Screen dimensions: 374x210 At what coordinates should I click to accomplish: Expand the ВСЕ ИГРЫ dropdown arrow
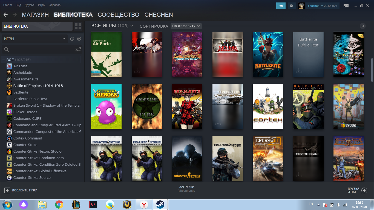click(132, 26)
